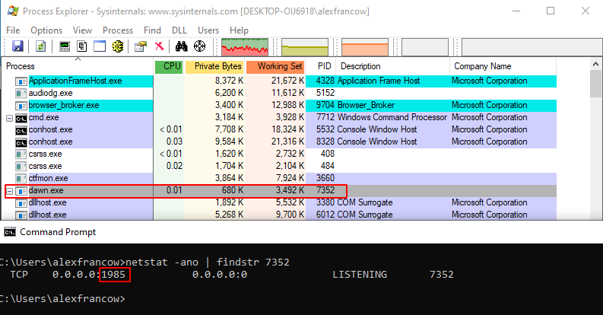Select the ApplicationFrameHost.exe process name

click(75, 81)
